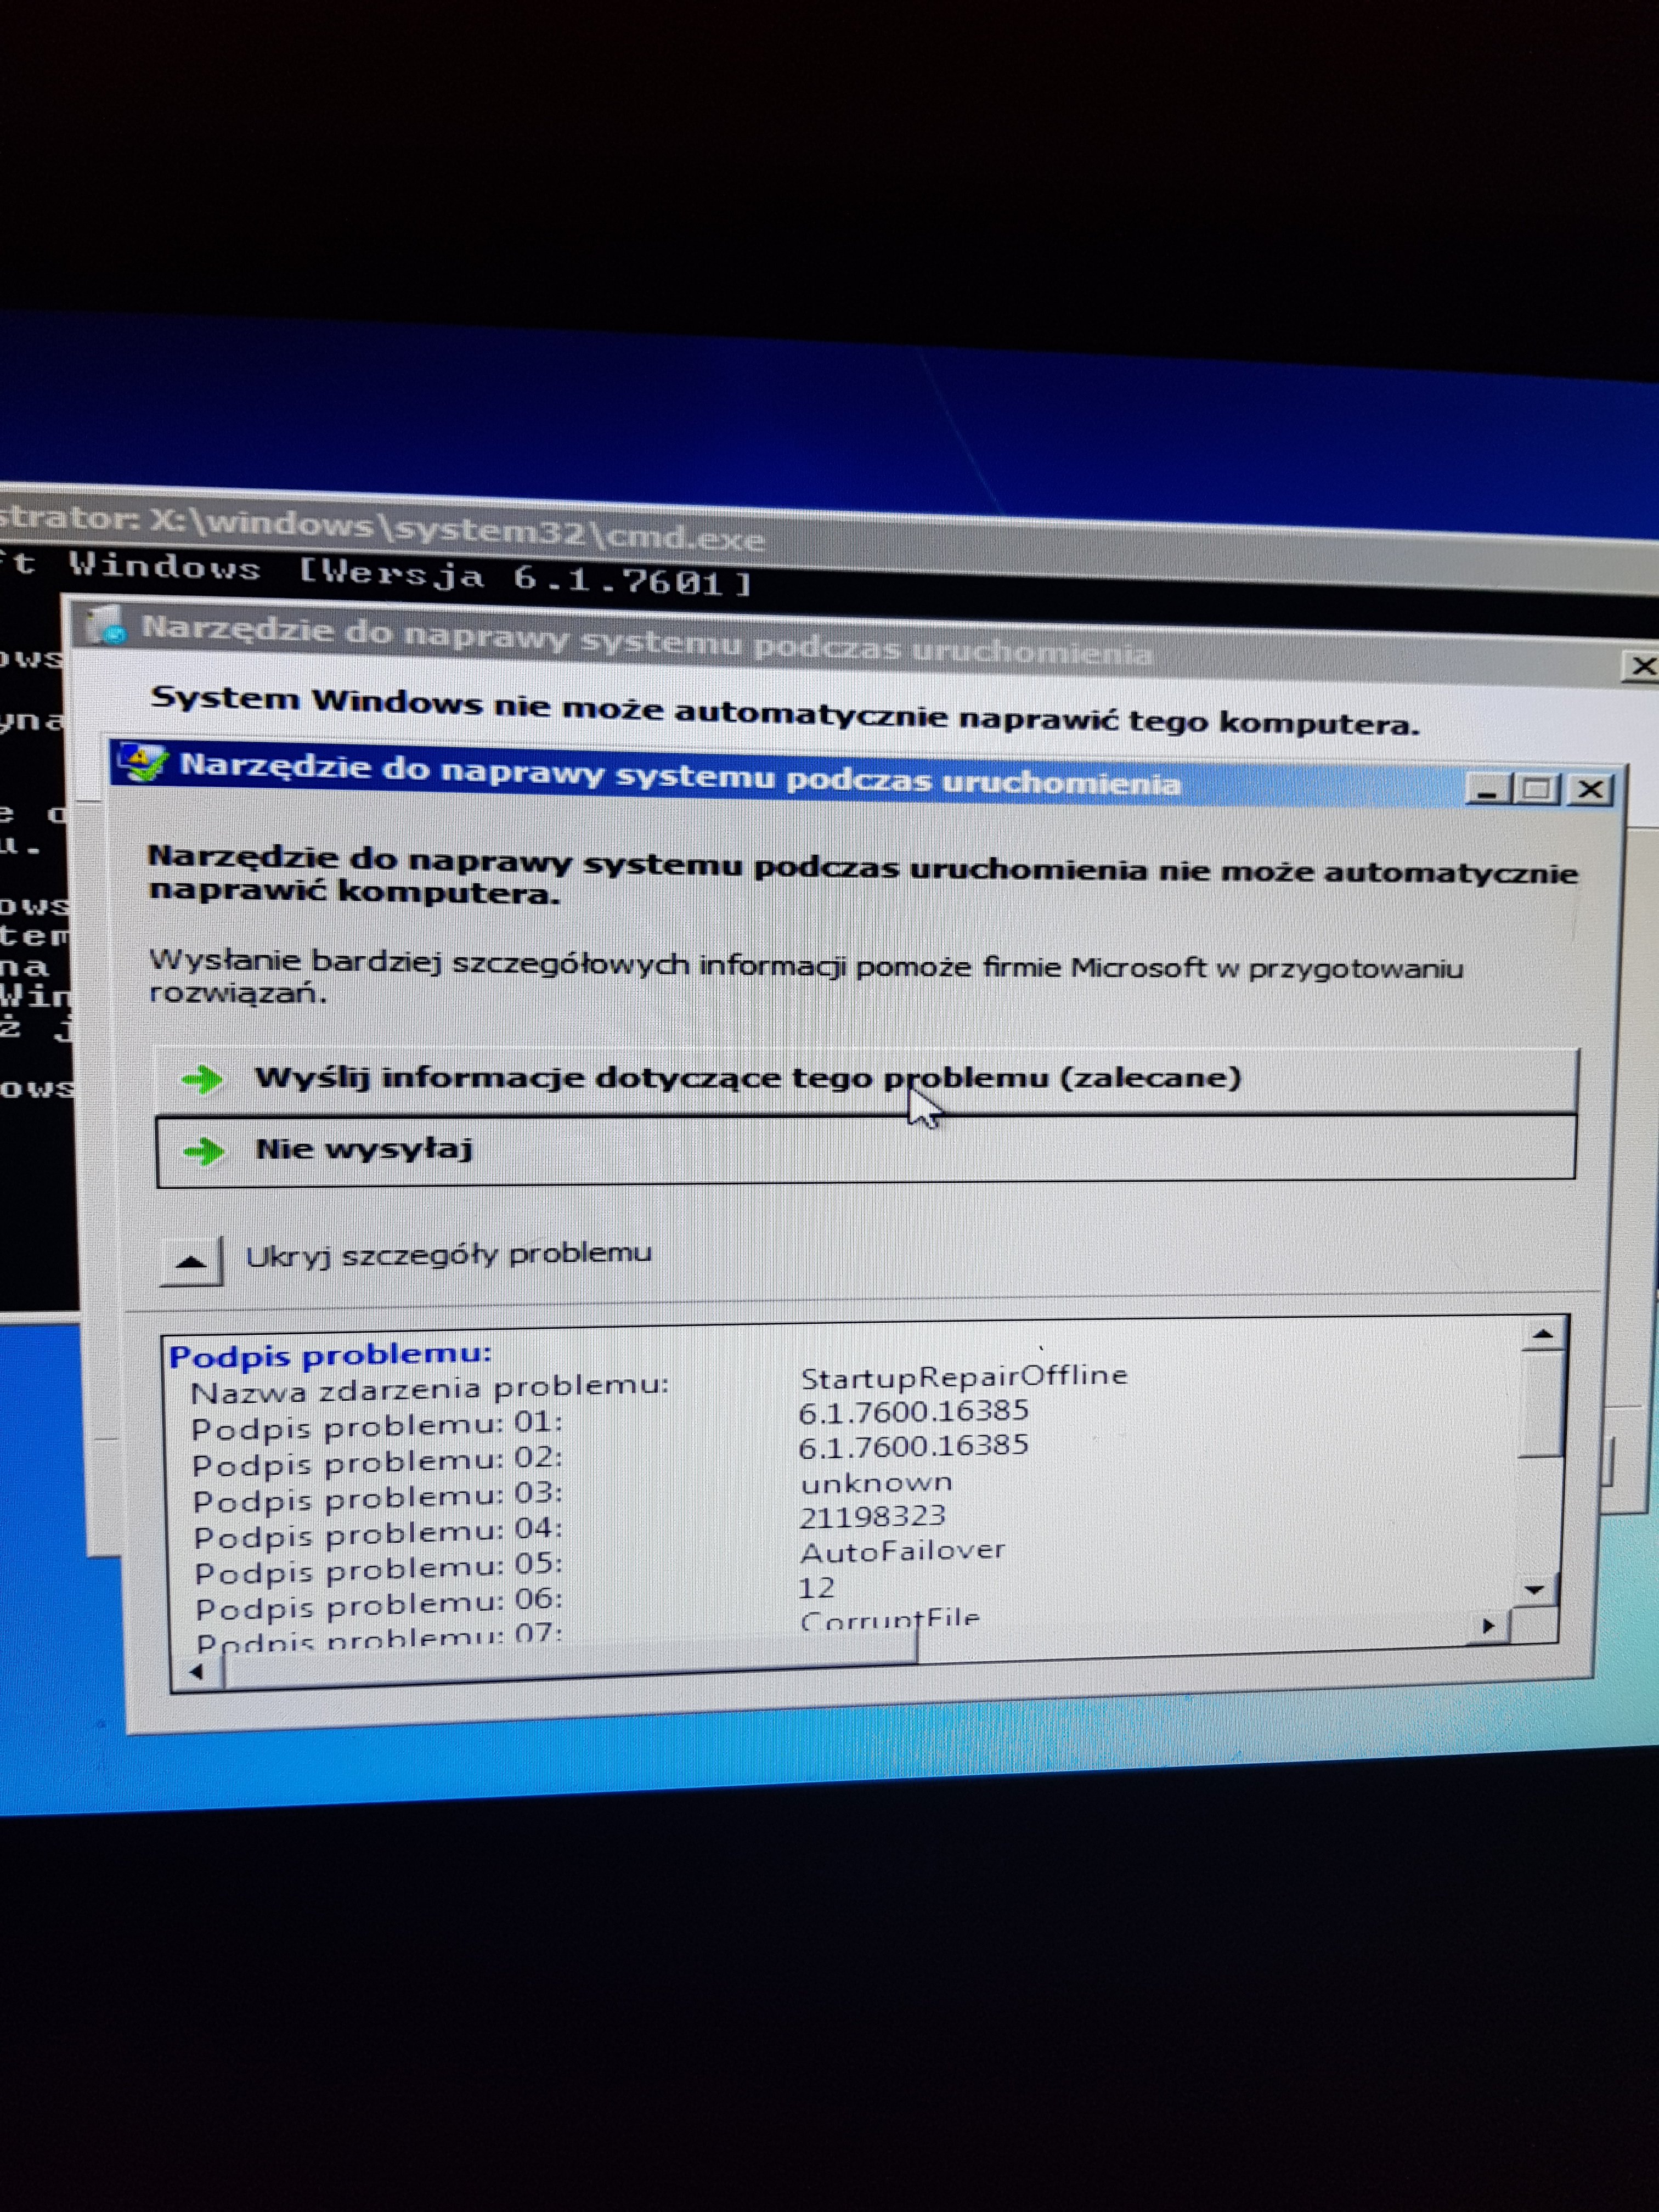This screenshot has height=2212, width=1659.
Task: Click green arrow icon next to Wyślij informacje
Action: pos(203,1080)
